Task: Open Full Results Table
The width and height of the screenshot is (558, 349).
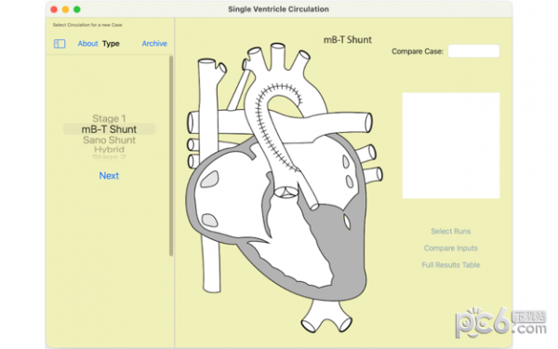Action: click(450, 265)
